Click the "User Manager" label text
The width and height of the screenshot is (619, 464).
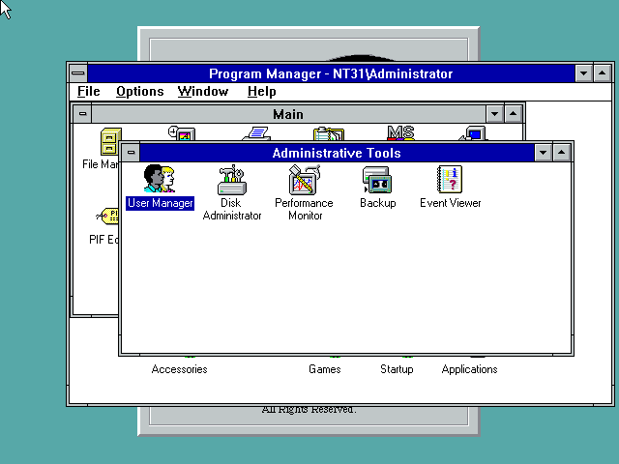[160, 203]
